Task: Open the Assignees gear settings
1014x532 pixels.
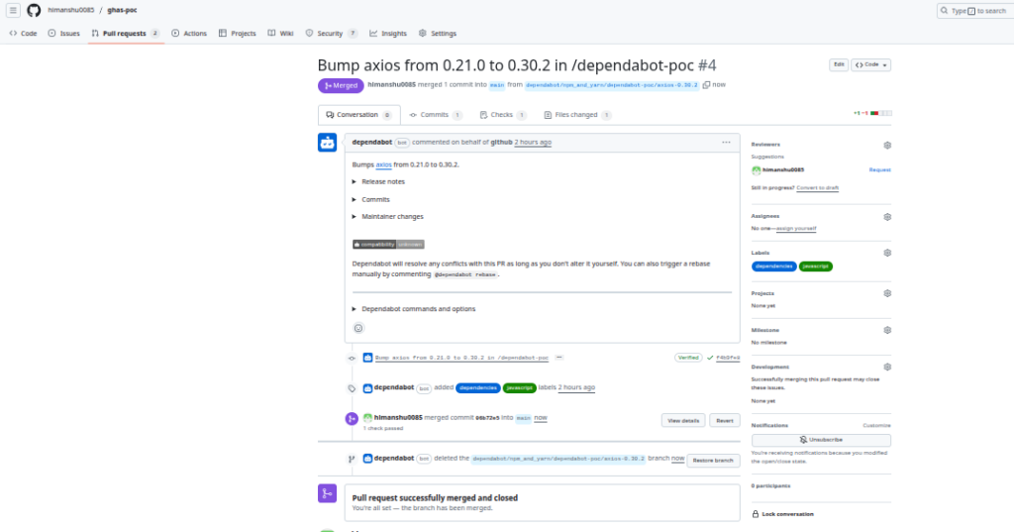Action: [x=887, y=216]
